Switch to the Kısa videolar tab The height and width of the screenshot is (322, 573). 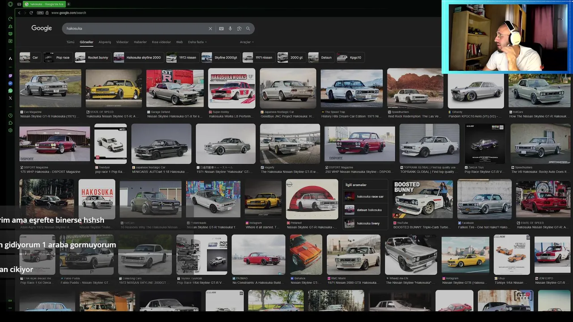161,42
